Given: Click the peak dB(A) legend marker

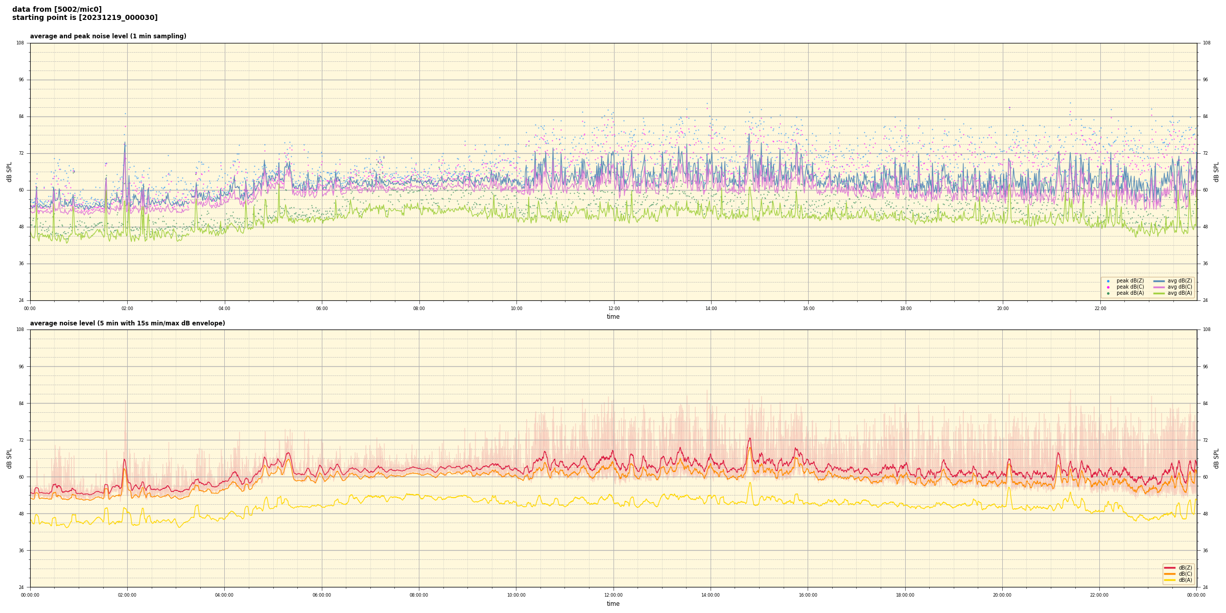Looking at the screenshot, I should pyautogui.click(x=1108, y=293).
